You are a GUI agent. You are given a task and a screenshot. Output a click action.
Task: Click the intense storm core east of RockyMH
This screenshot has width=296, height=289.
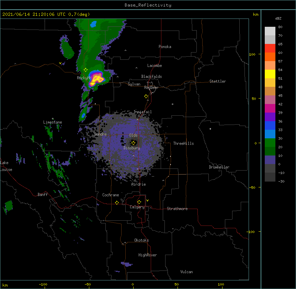(x=96, y=79)
